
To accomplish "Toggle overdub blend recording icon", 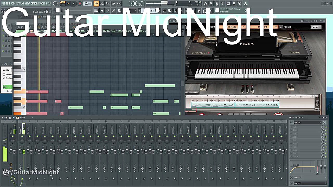I will click(x=113, y=4).
